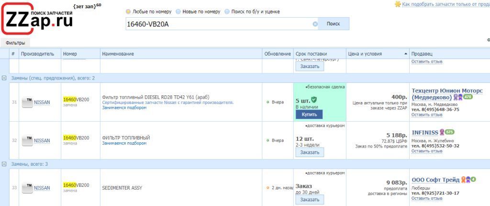Screen dimensions: 490x206
Task: Click the '# ' column header
Action: 13,54
